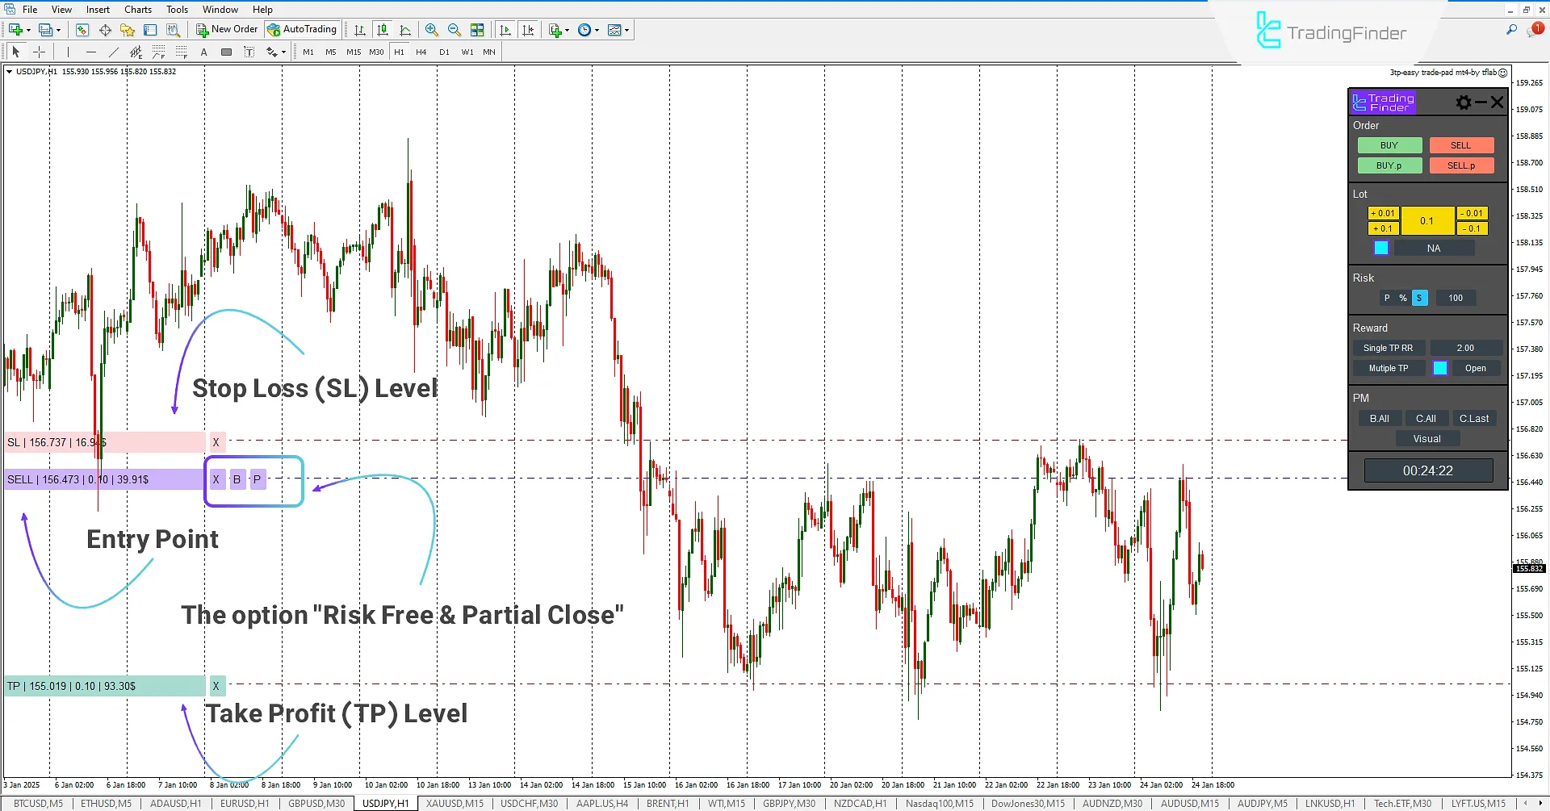The width and height of the screenshot is (1550, 811).
Task: Switch to the XAUUSD,M15 chart tab
Action: point(455,803)
